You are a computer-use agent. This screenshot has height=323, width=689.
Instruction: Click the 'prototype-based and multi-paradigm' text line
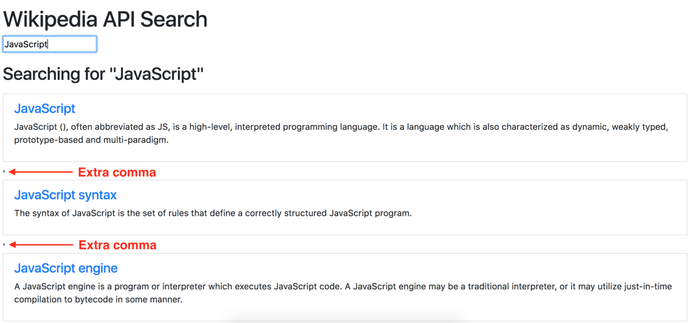point(91,140)
